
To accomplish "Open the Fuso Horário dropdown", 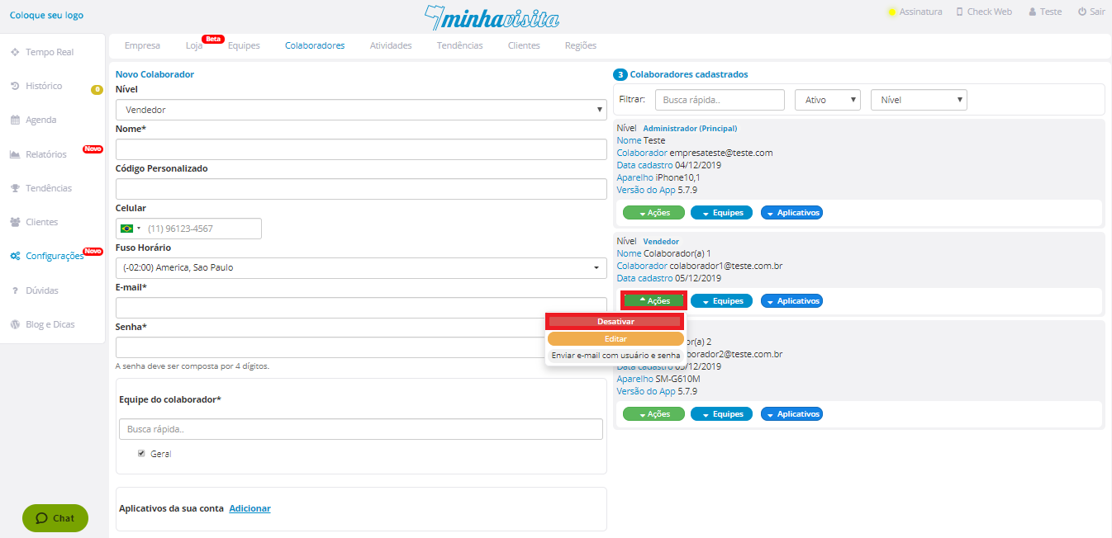I will 361,268.
